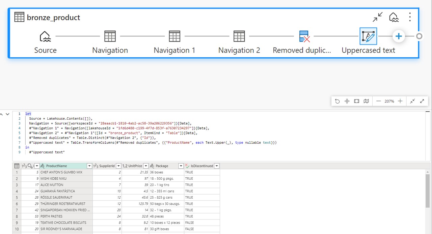The width and height of the screenshot is (432, 234).
Task: Open IsDiscontinued column filter dropdown
Action: click(217, 166)
